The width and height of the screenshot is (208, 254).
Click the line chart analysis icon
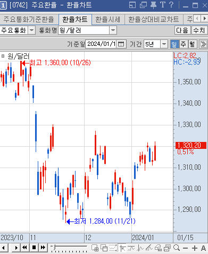pos(140,248)
